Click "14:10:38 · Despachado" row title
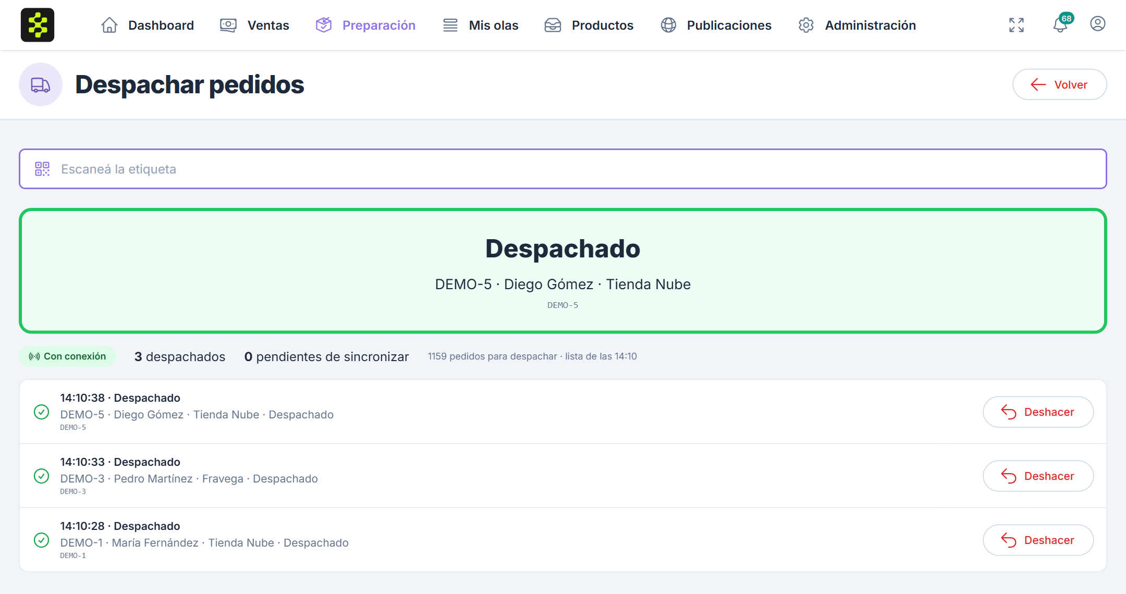 point(120,398)
